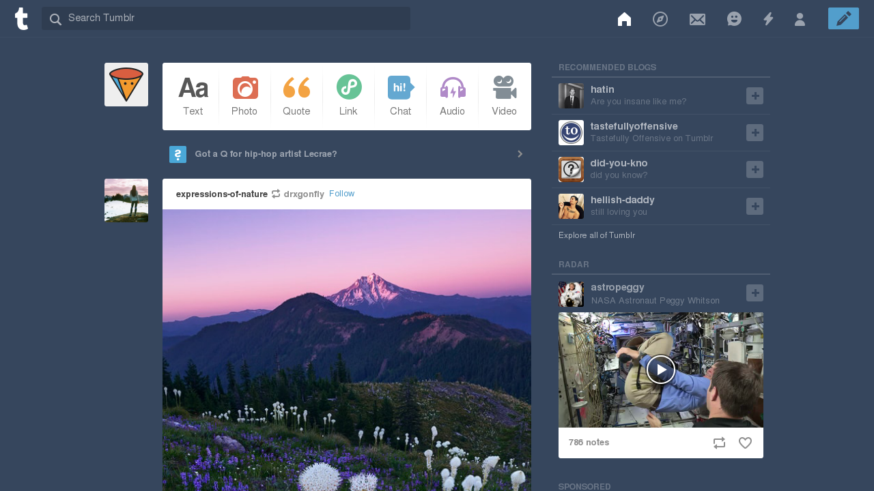This screenshot has height=491, width=874.
Task: Follow hellish-daddy with plus button
Action: (755, 207)
